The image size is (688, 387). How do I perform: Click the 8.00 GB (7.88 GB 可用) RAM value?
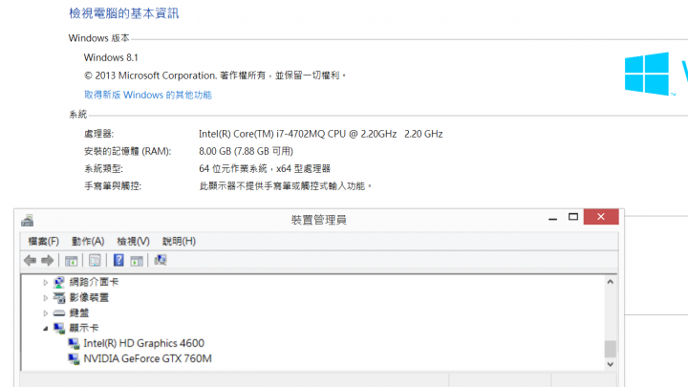[x=246, y=151]
